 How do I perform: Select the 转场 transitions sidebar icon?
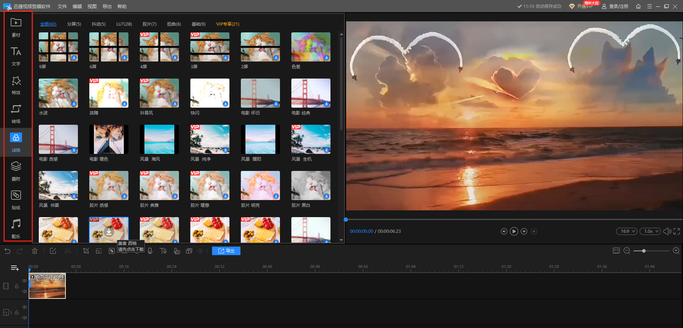16,112
